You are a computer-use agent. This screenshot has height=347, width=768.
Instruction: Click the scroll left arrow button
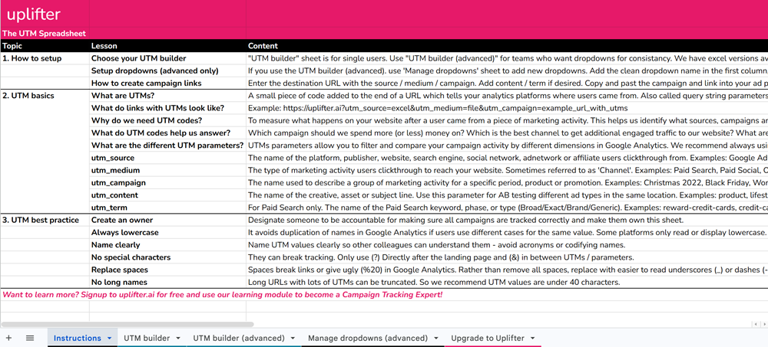pos(756,324)
